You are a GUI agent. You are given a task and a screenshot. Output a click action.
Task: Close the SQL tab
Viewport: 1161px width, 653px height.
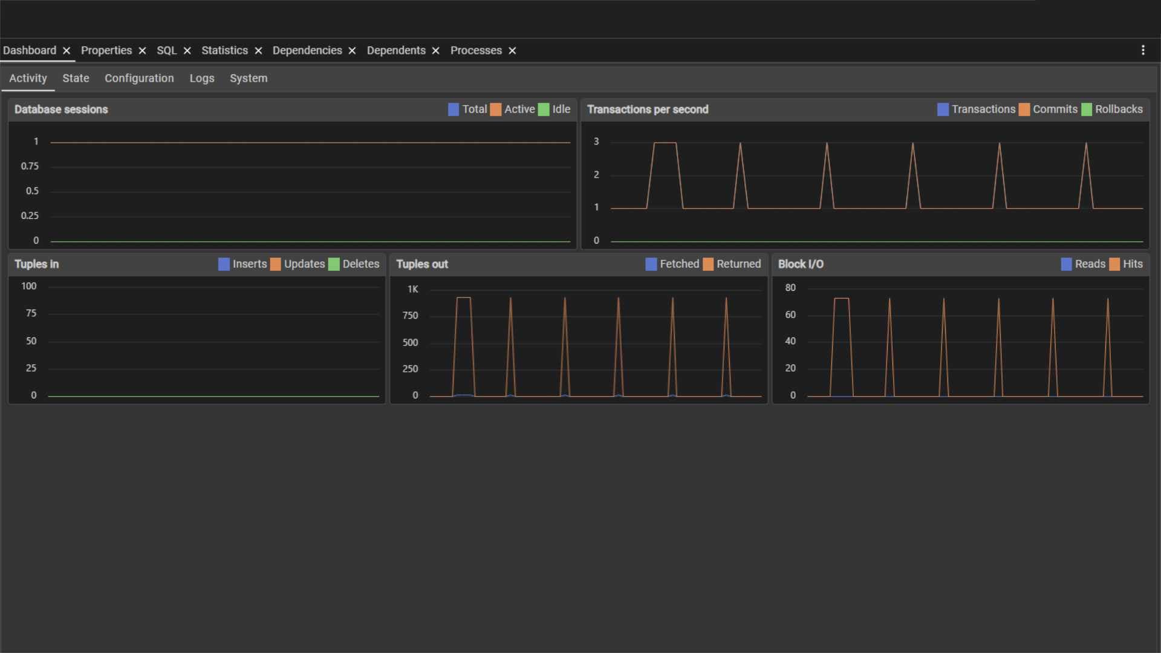[x=187, y=51]
